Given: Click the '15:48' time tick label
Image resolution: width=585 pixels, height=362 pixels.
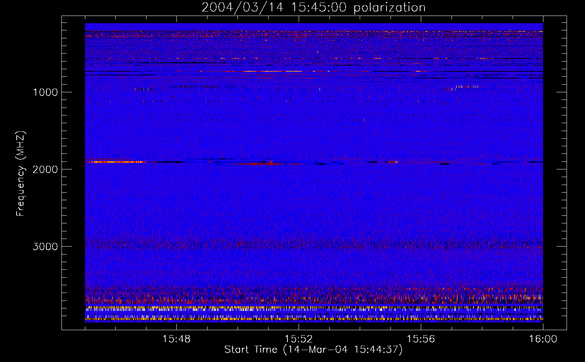Looking at the screenshot, I should [176, 339].
